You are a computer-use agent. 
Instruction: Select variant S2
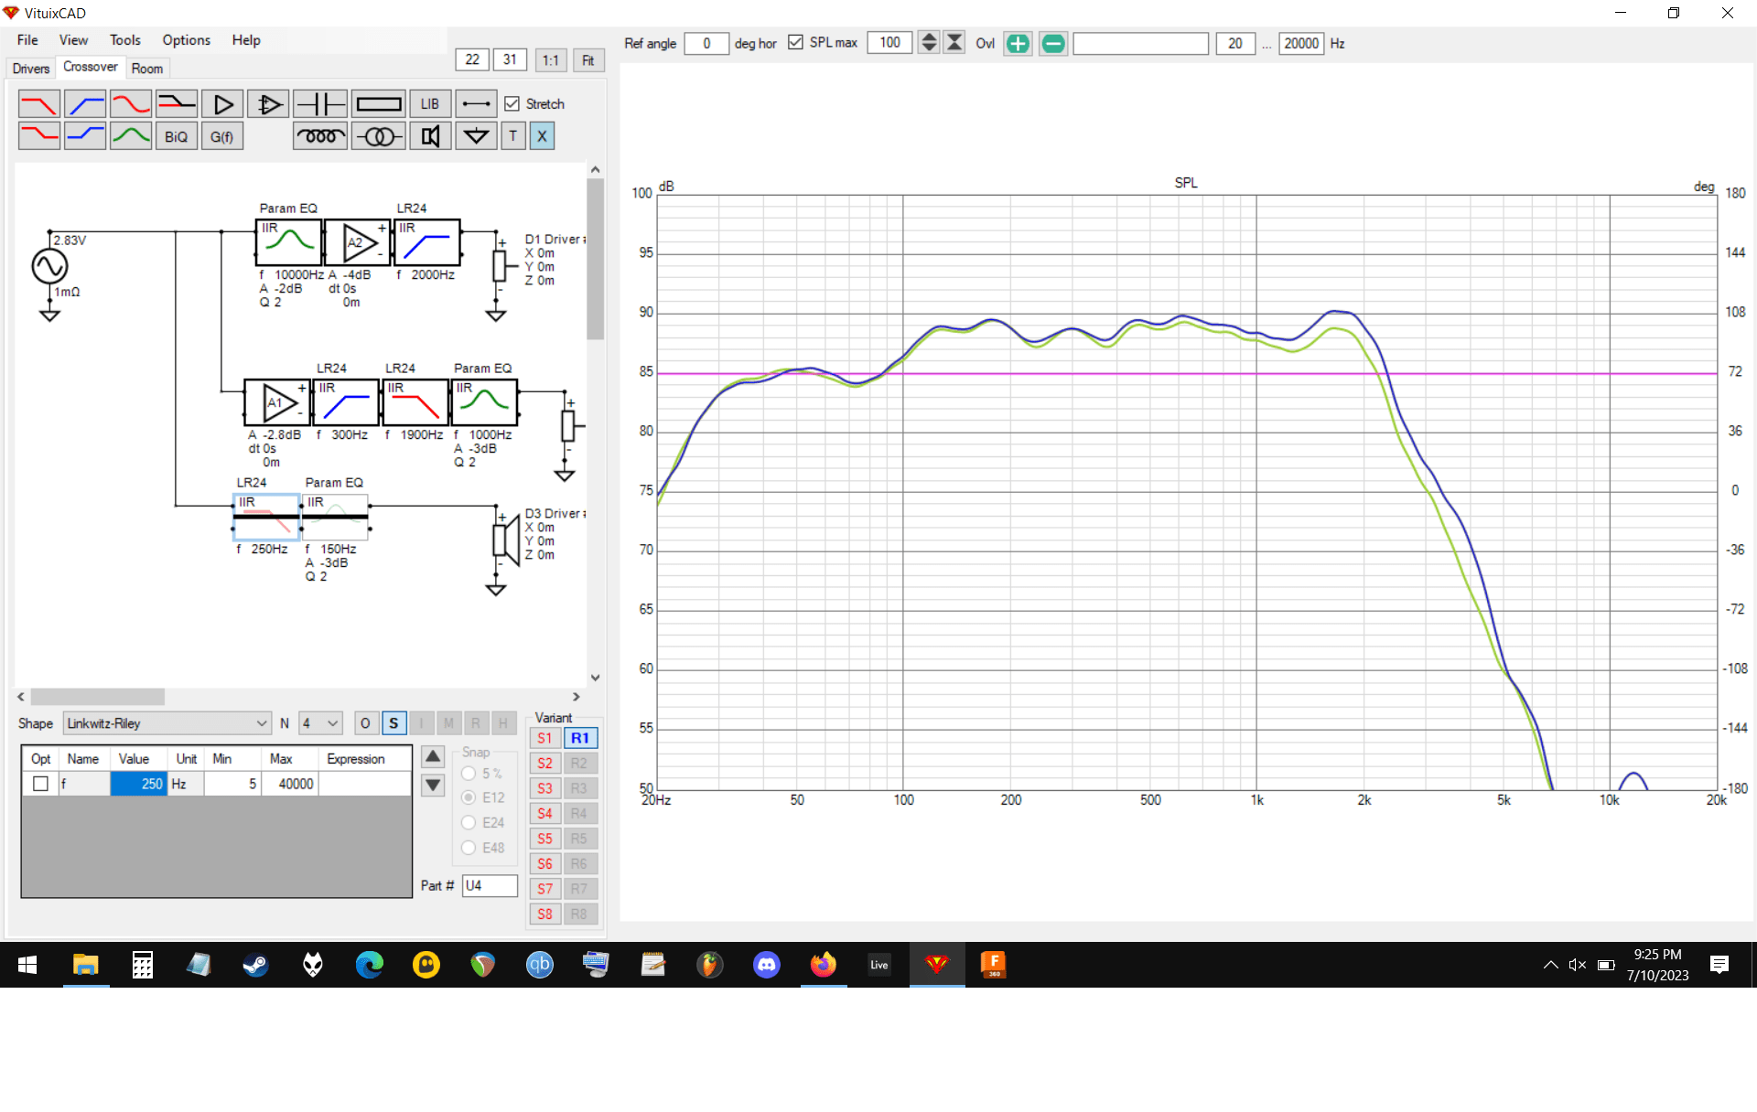[x=544, y=763]
